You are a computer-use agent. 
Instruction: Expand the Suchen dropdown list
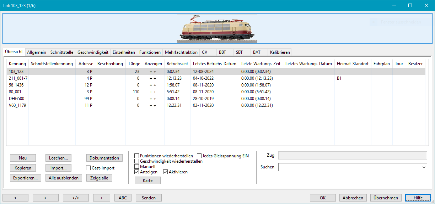[424, 167]
